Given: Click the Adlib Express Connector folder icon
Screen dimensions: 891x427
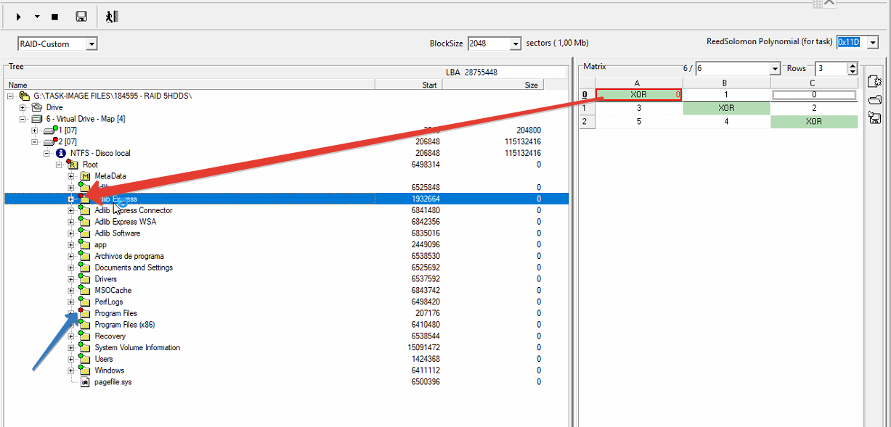Looking at the screenshot, I should (x=84, y=210).
